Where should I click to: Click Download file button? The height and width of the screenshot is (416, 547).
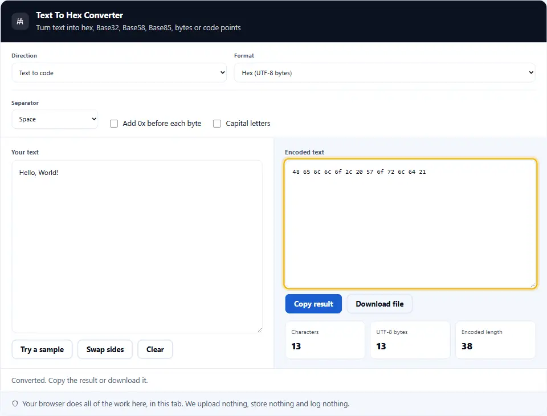tap(379, 304)
